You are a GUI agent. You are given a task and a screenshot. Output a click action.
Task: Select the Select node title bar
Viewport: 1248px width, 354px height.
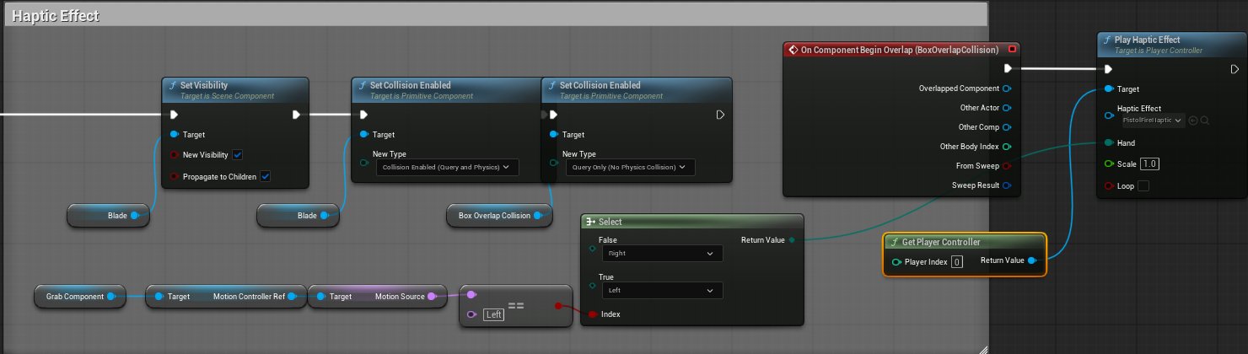click(x=691, y=222)
